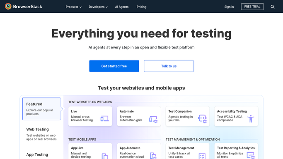Expand the Developers dropdown menu
The width and height of the screenshot is (283, 159).
coord(98,7)
